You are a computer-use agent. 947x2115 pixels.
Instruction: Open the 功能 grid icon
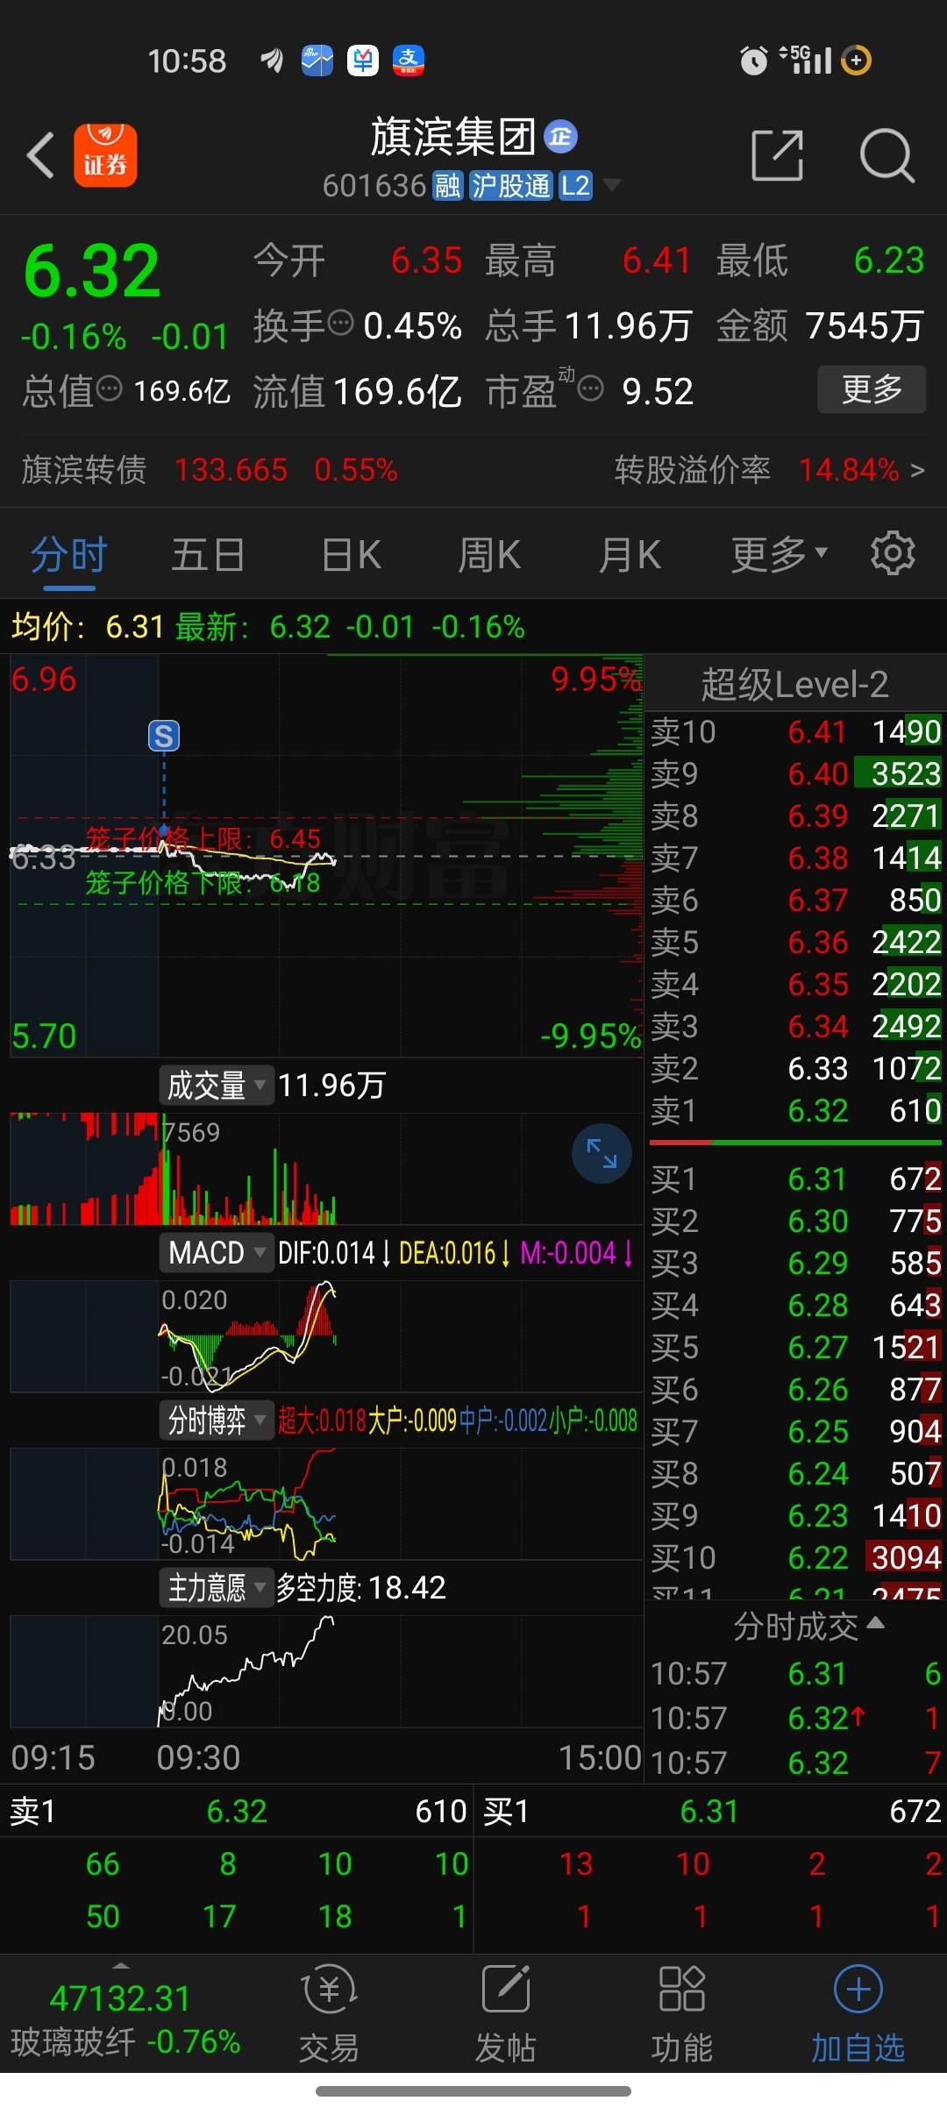tap(681, 1989)
